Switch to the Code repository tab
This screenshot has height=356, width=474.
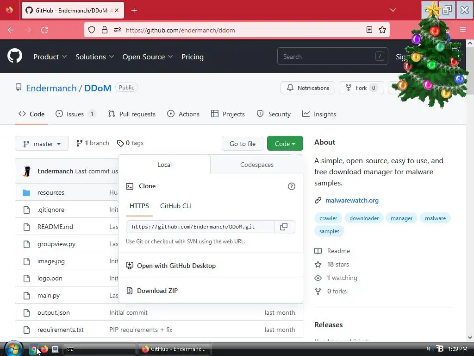[x=31, y=114]
